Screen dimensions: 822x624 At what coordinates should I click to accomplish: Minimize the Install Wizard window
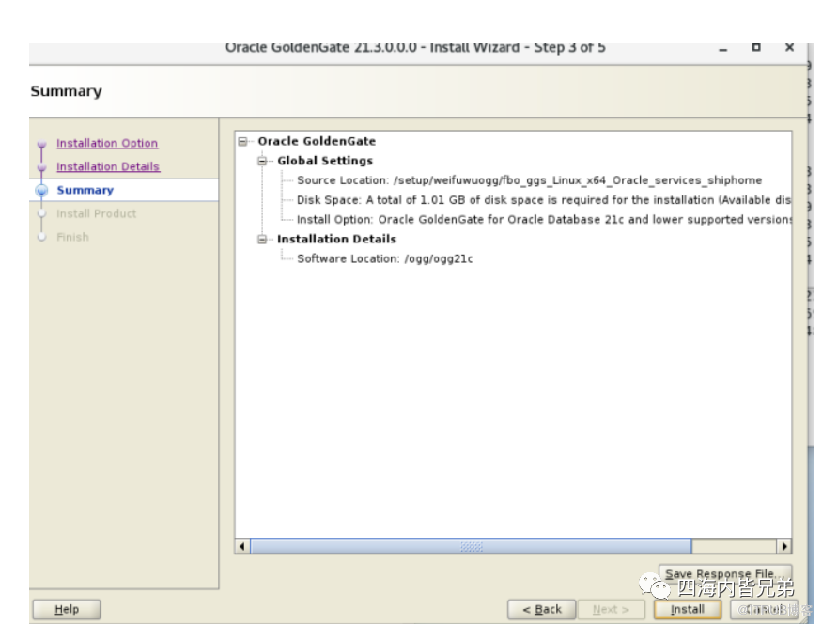pos(723,48)
